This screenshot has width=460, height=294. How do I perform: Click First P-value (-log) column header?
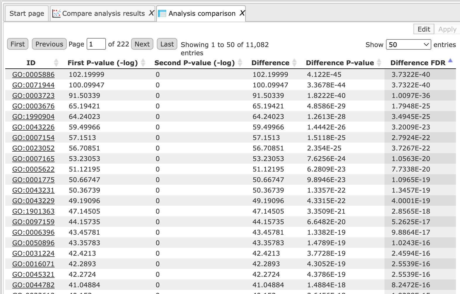point(103,63)
